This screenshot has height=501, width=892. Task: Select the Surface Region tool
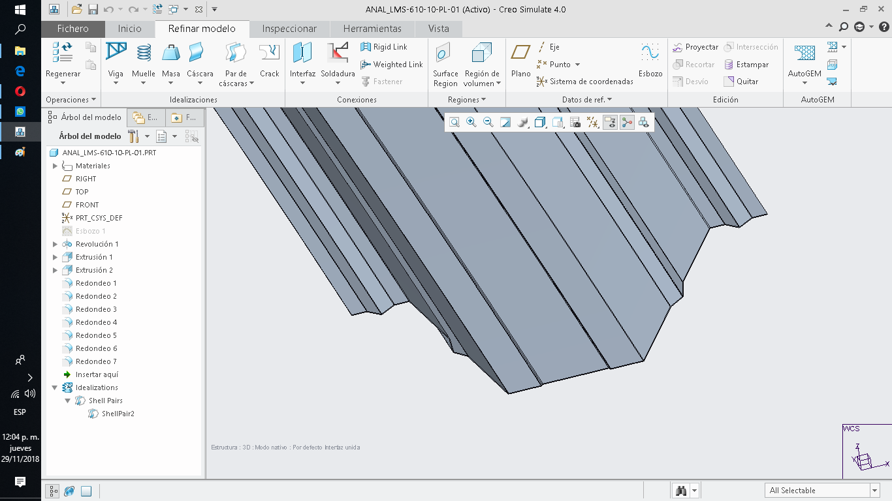click(445, 62)
